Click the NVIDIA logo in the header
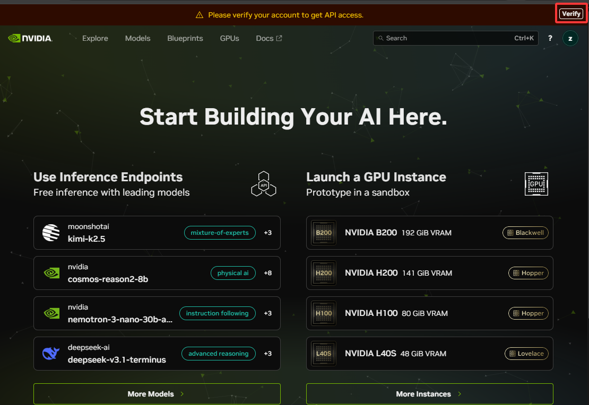Screen dimensions: 589x405 [x=30, y=38]
